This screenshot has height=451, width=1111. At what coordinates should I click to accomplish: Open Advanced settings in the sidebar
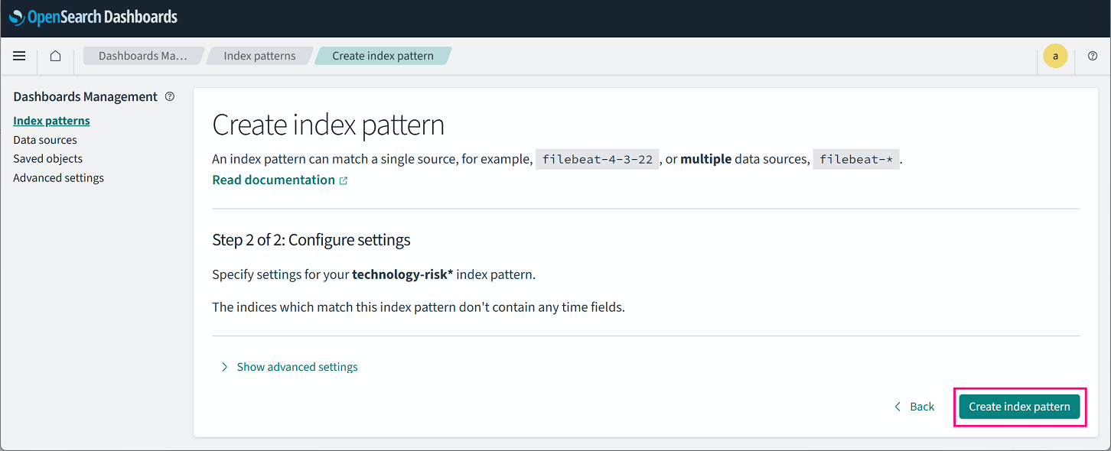tap(58, 178)
